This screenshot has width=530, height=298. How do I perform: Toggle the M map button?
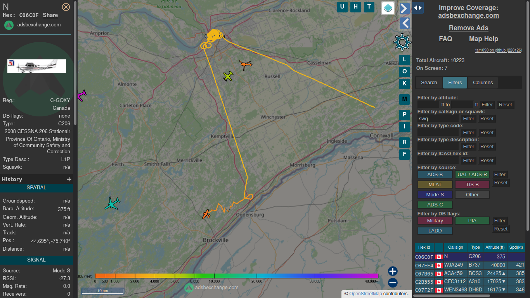(x=404, y=99)
